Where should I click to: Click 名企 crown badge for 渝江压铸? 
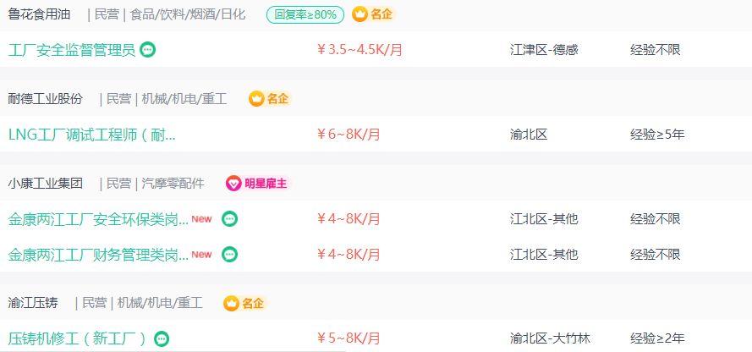pos(245,303)
